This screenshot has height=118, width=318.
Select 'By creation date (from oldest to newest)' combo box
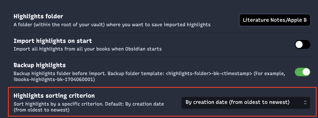[x=246, y=102]
